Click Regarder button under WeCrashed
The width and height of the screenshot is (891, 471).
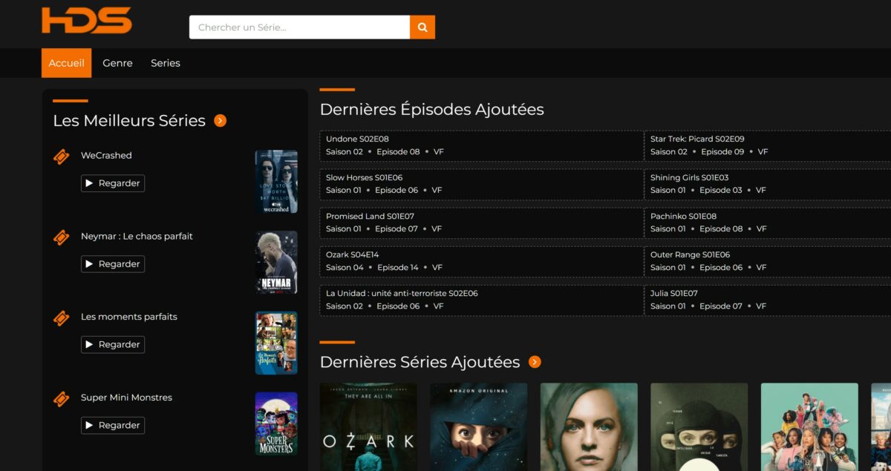[113, 183]
